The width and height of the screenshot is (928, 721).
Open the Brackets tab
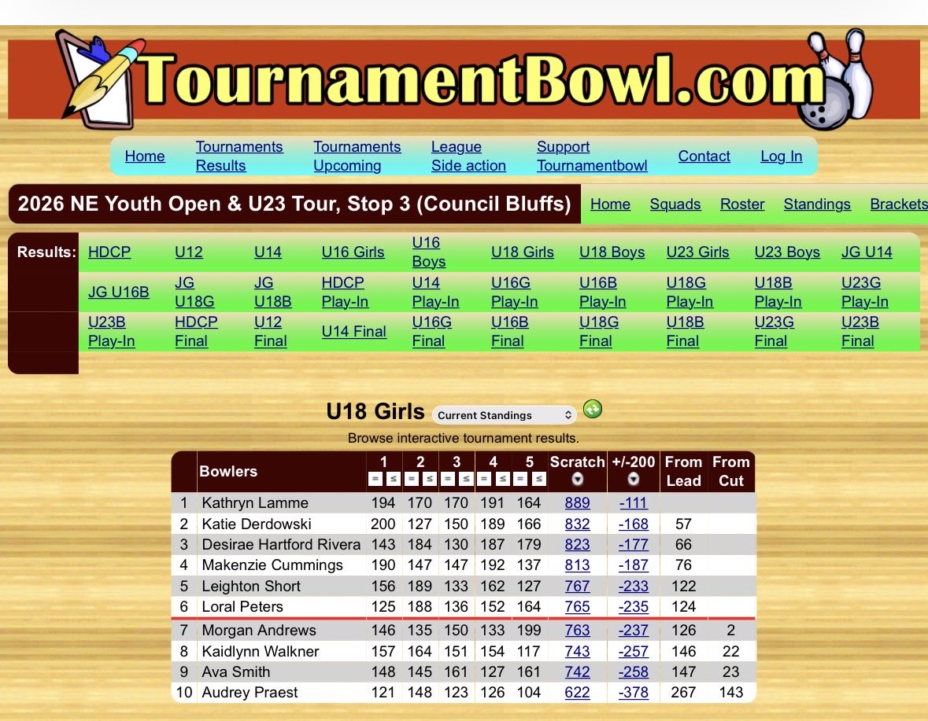coord(898,204)
